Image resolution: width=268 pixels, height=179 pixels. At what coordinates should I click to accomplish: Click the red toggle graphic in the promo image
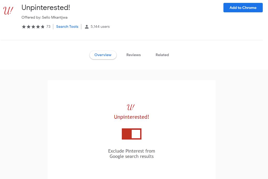(131, 134)
